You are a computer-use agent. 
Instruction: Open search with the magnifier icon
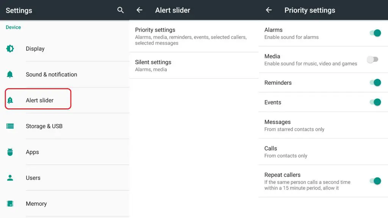pos(120,10)
